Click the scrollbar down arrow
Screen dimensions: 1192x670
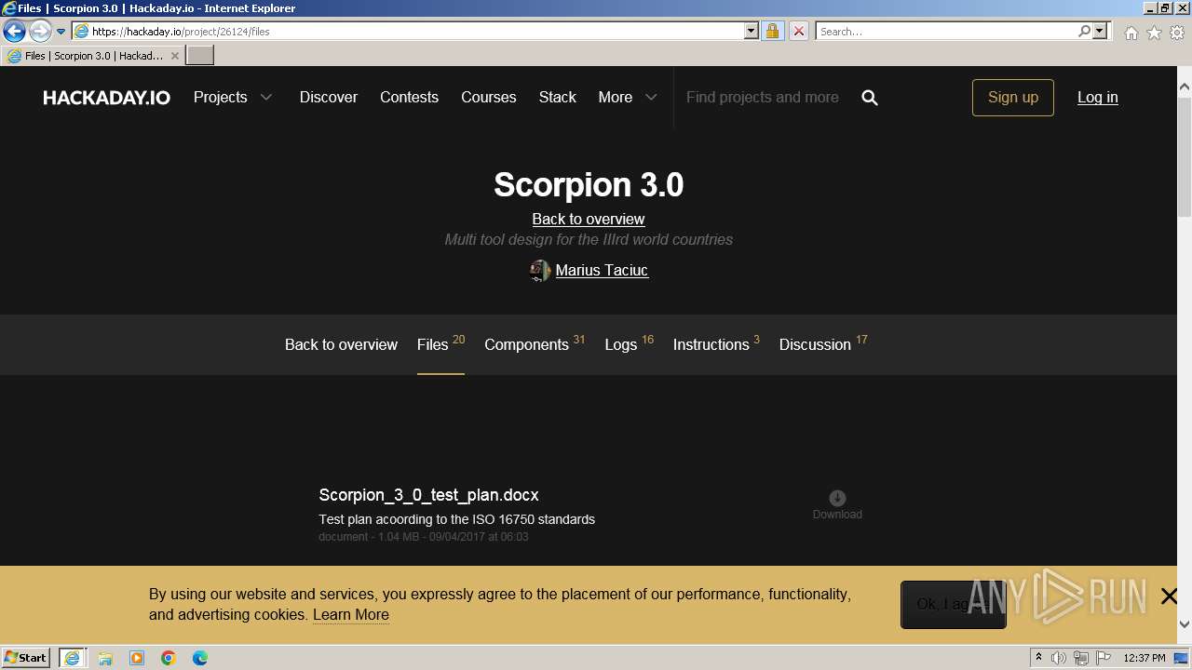(x=1185, y=624)
